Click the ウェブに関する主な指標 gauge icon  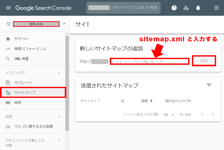click(x=8, y=126)
